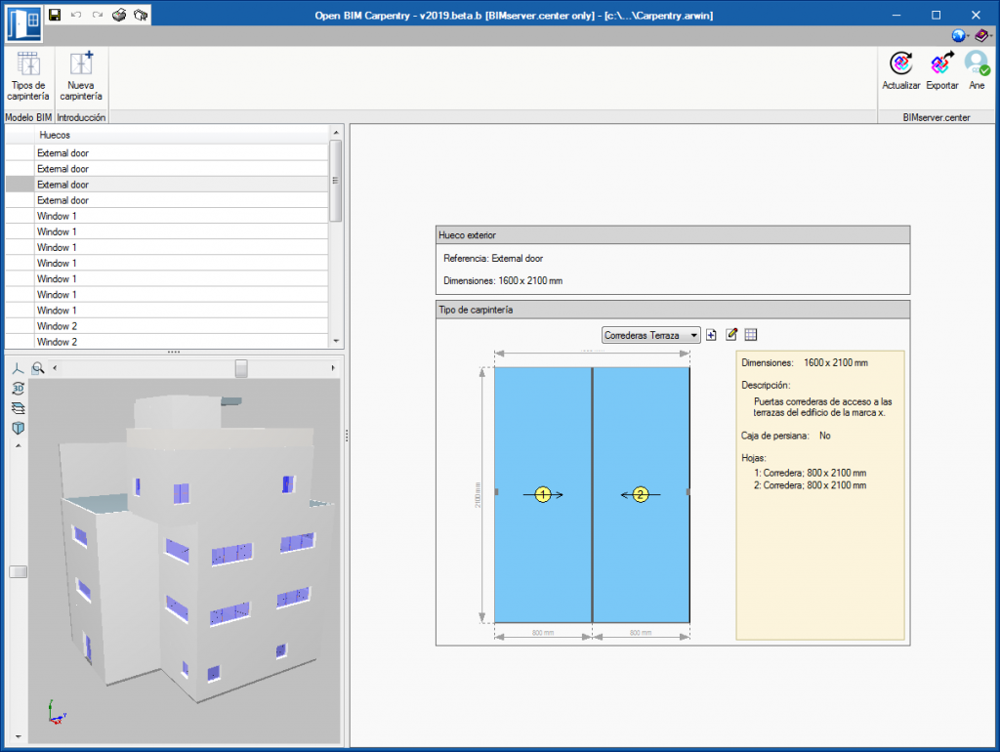
Task: Click the up arrow of vertical 3D slider
Action: click(x=18, y=446)
